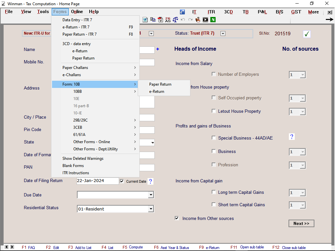This screenshot has width=335, height=251.
Task: Toggle the Current Date checkbox
Action: (122, 181)
